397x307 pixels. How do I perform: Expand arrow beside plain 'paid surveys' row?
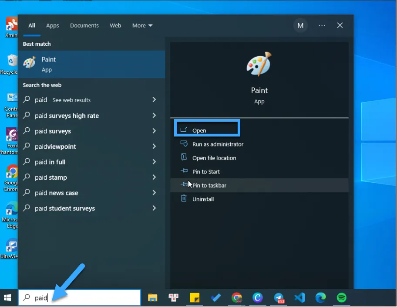pos(154,131)
